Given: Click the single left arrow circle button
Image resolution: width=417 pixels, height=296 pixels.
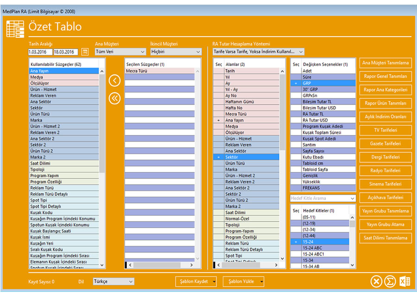Looking at the screenshot, I should pos(114,81).
